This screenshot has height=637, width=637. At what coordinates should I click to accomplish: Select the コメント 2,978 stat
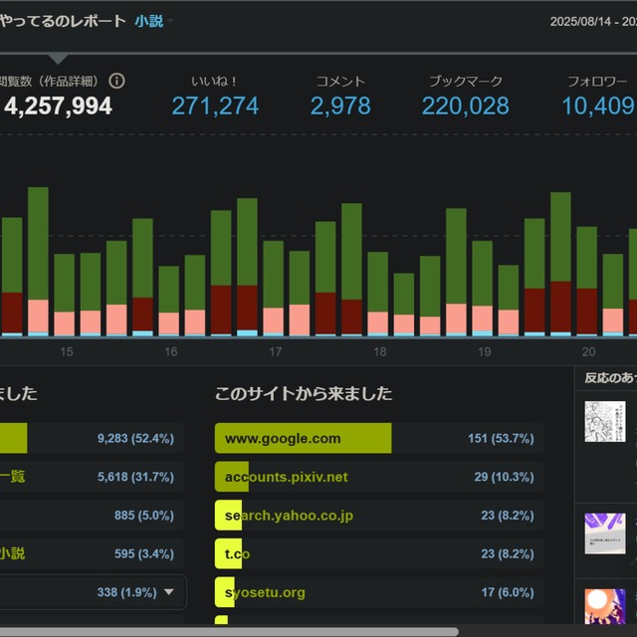[340, 97]
